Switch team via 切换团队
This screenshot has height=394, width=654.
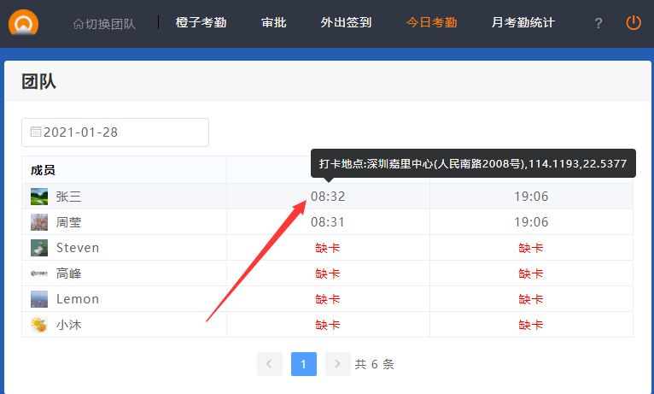[x=104, y=23]
